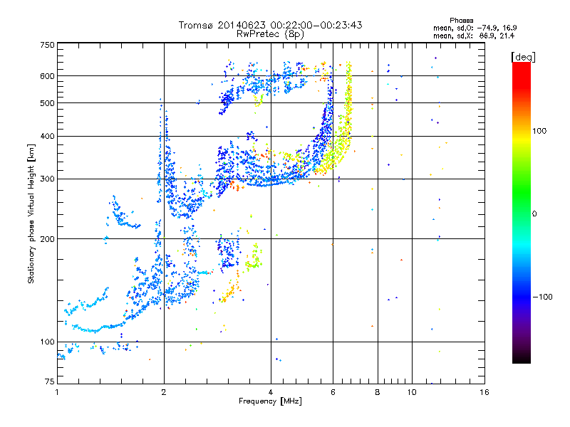Click the yellow-green vertical X-mode trace near 6.5 MHz
The height and width of the screenshot is (427, 570).
[348, 105]
